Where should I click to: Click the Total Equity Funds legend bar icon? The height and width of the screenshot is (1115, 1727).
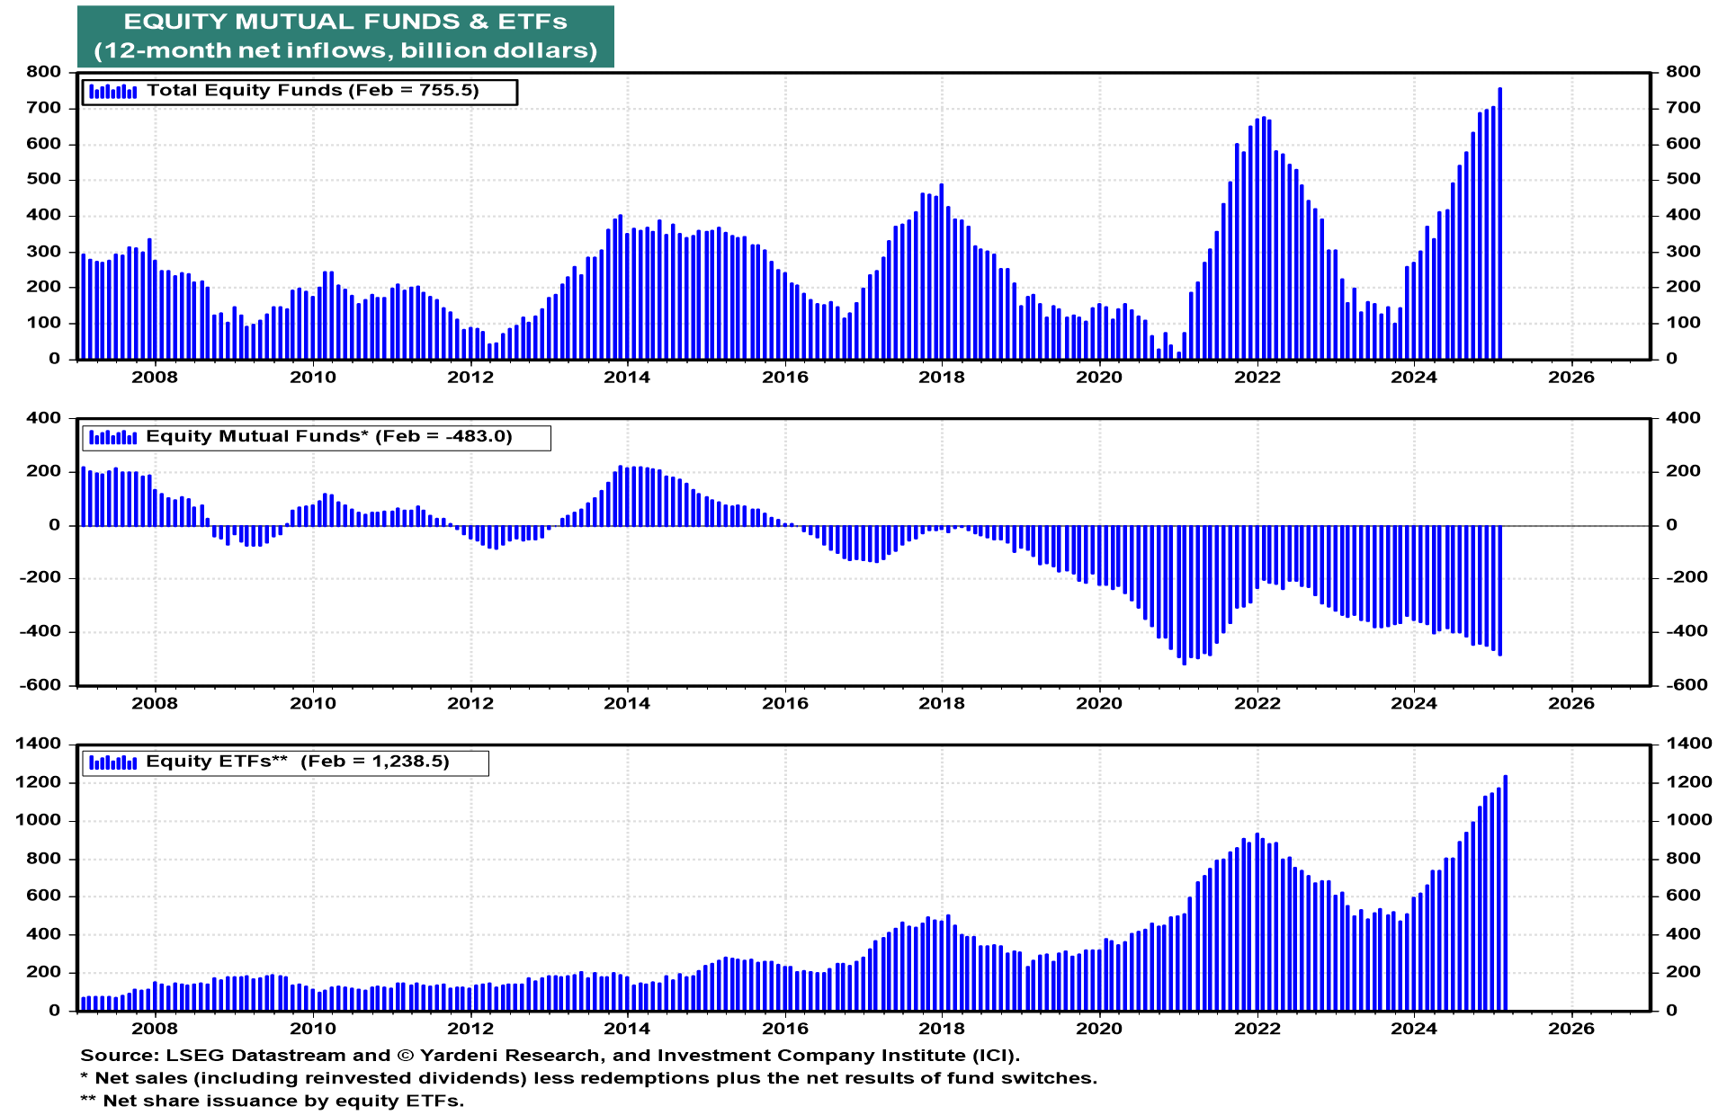[112, 92]
